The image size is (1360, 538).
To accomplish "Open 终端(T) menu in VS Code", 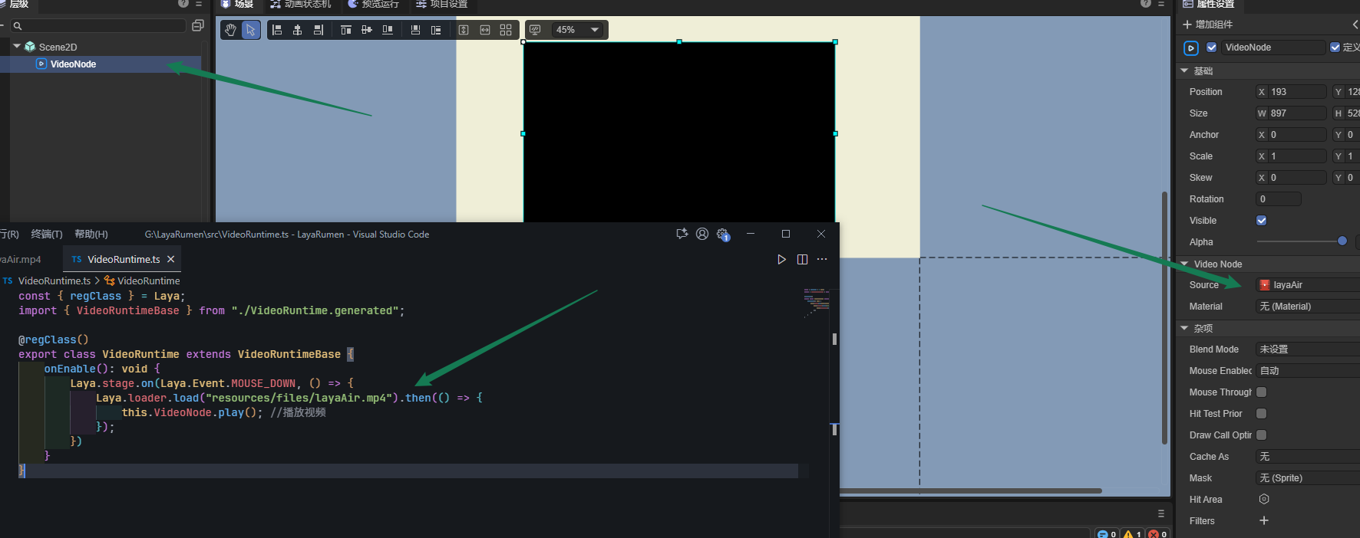I will point(47,235).
